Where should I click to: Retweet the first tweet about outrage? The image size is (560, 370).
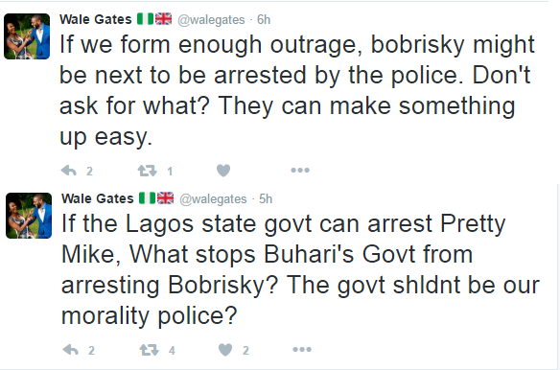pos(147,171)
